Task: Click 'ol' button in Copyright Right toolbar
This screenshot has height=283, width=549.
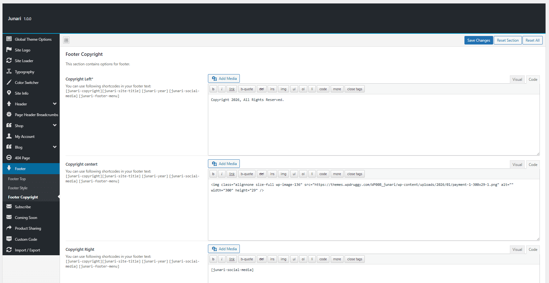Action: tap(303, 259)
